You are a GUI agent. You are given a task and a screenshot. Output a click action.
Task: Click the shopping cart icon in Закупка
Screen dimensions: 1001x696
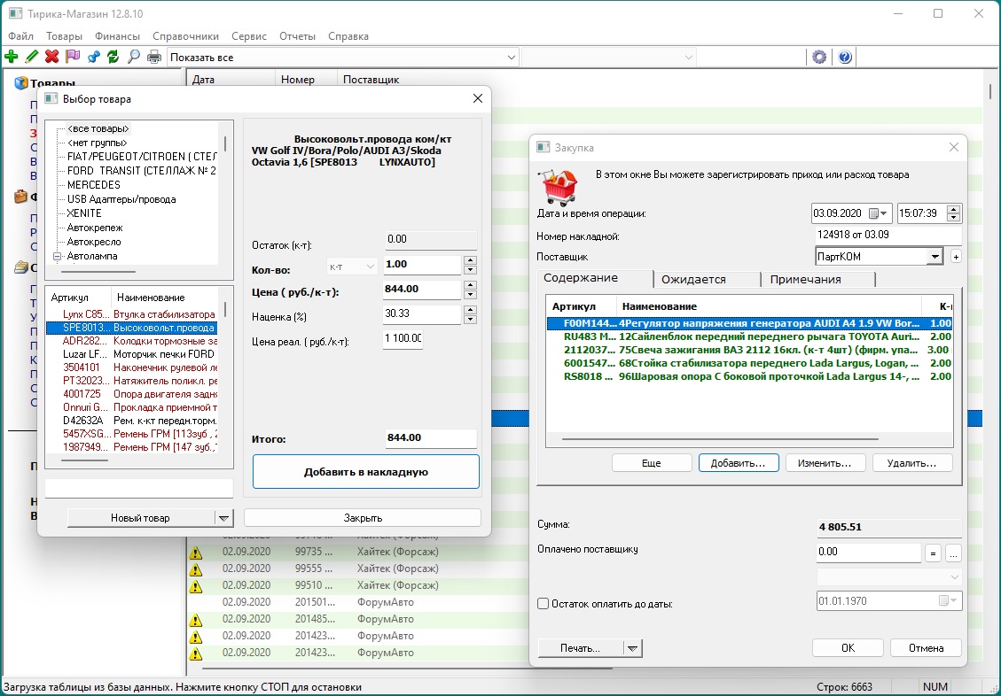pyautogui.click(x=559, y=187)
